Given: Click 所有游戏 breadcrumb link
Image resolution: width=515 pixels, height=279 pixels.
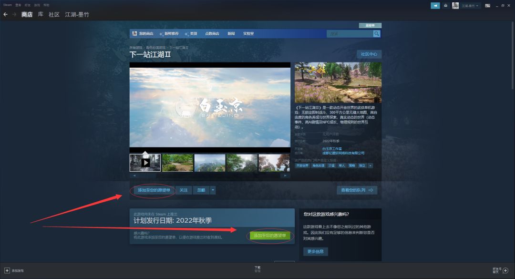Looking at the screenshot, I should (136, 48).
